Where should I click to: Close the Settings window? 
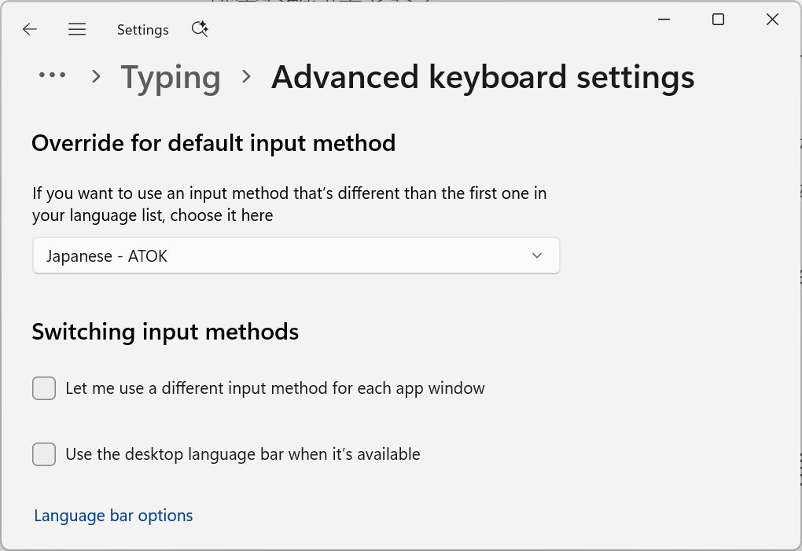coord(772,20)
